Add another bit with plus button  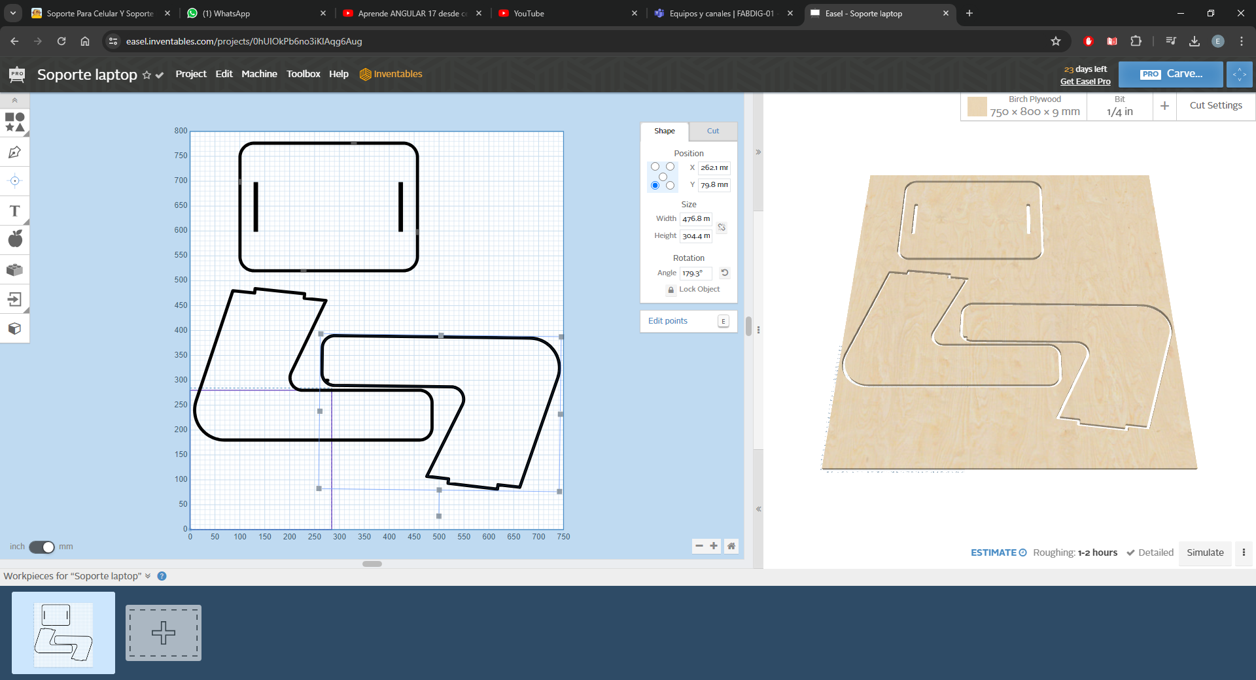pos(1164,105)
